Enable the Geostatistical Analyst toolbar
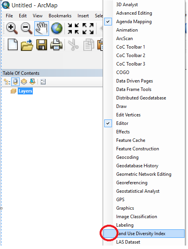Viewport: 188px width, 249px height. tap(144, 191)
